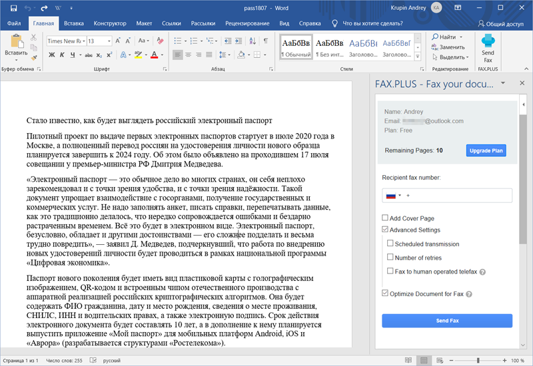Click the red font color button
Image resolution: width=533 pixels, height=366 pixels.
pos(153,55)
